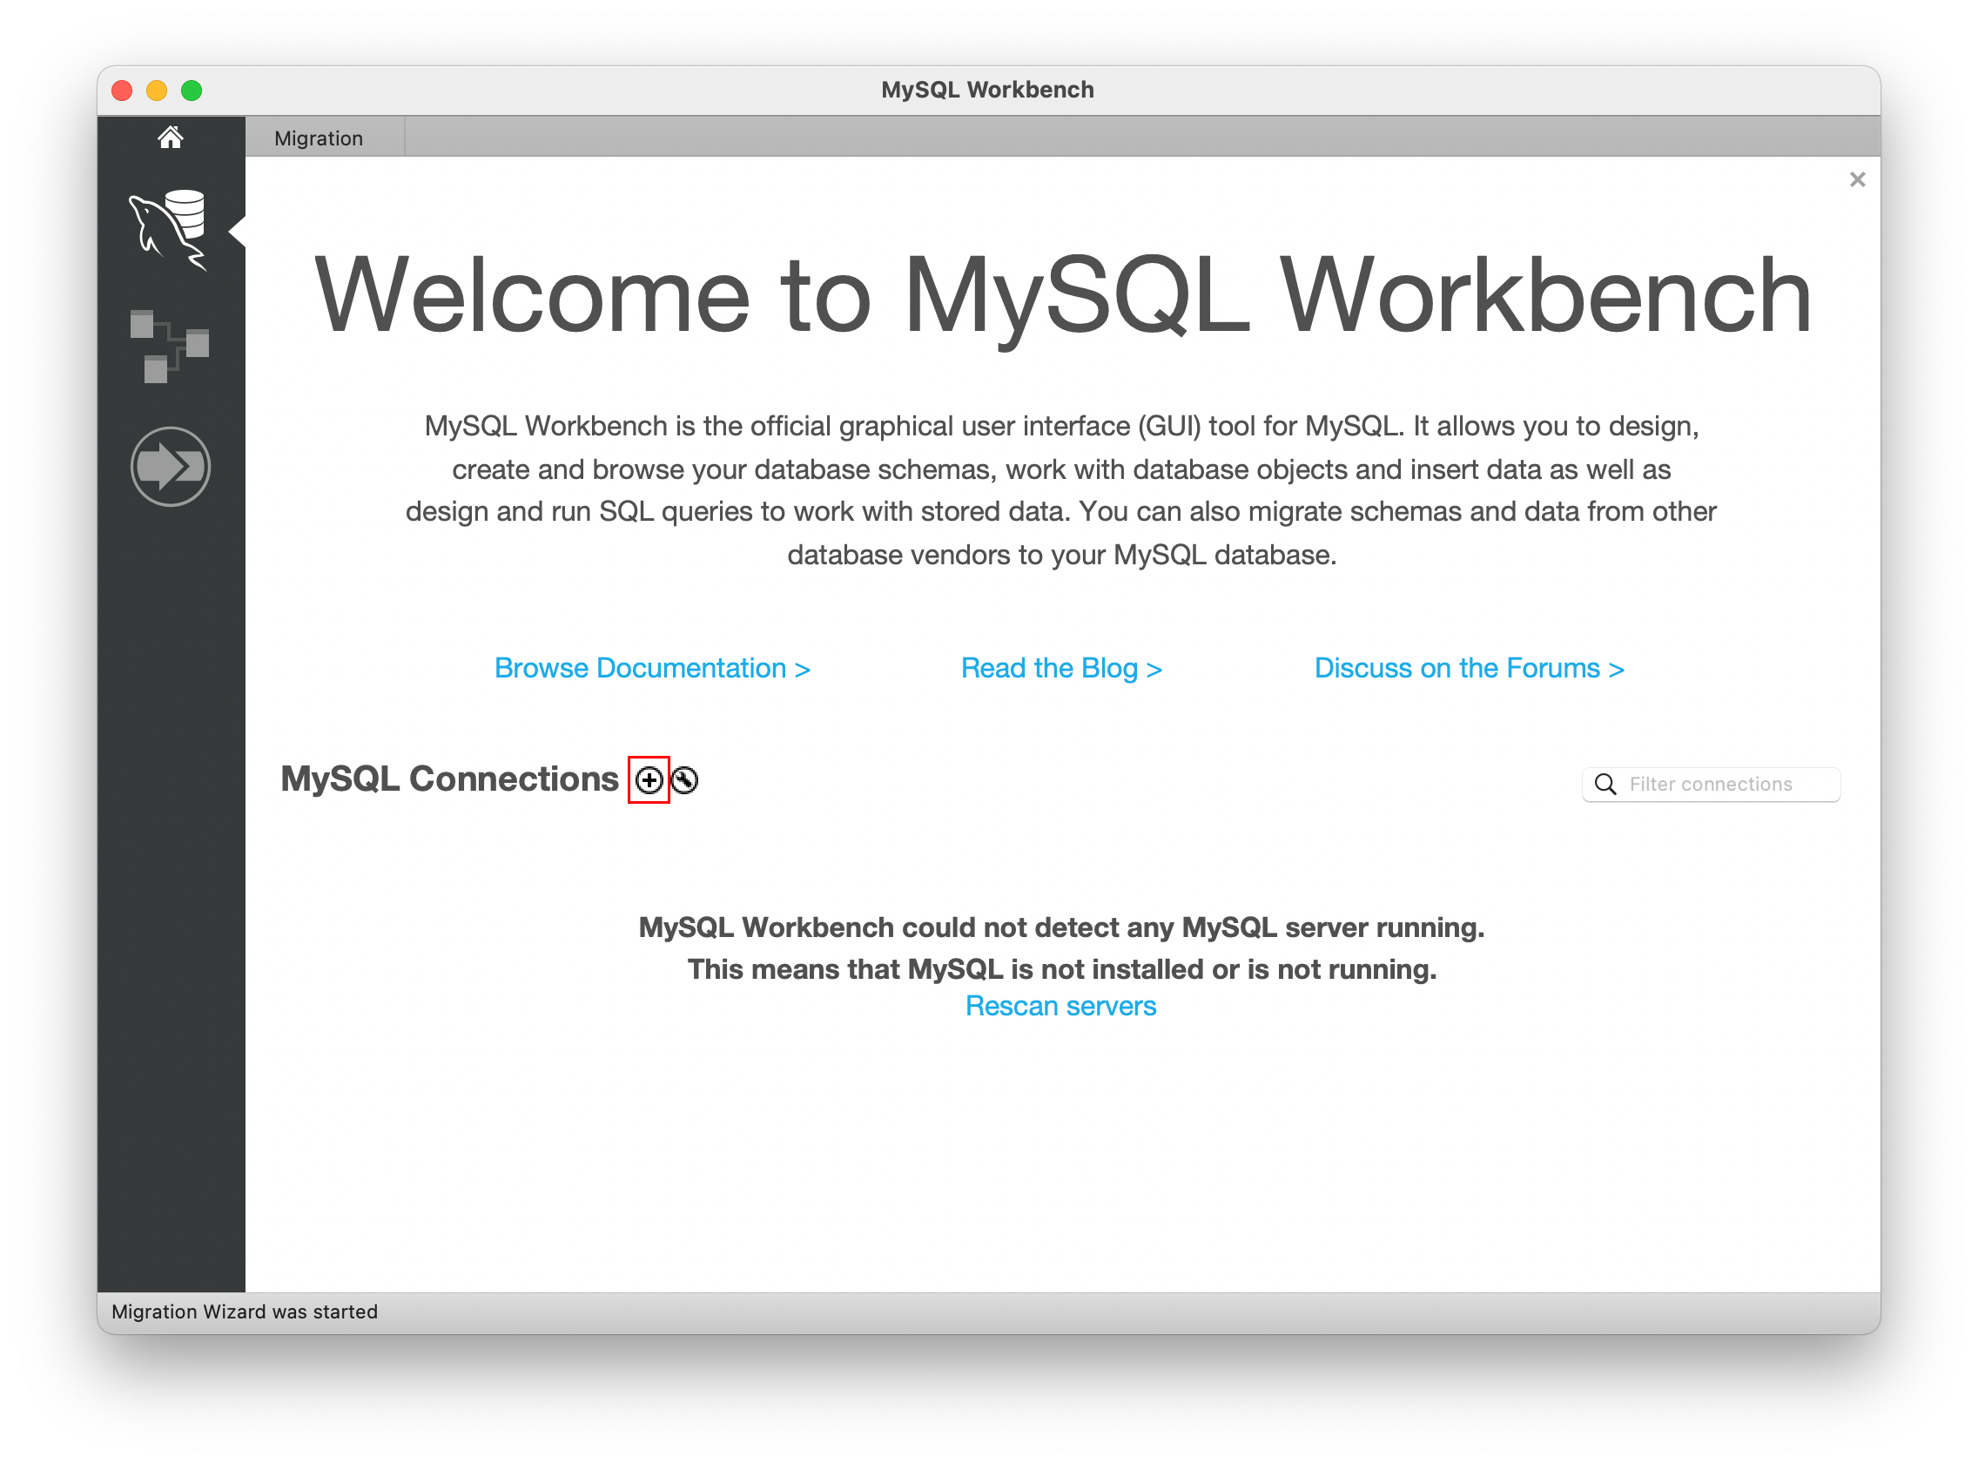
Task: Select the Home icon in the sidebar
Action: [171, 136]
